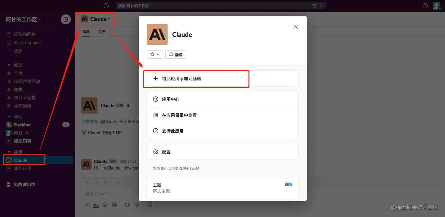Click the video clip camera icon
Screen dimensions: 445x217
click(x=127, y=205)
